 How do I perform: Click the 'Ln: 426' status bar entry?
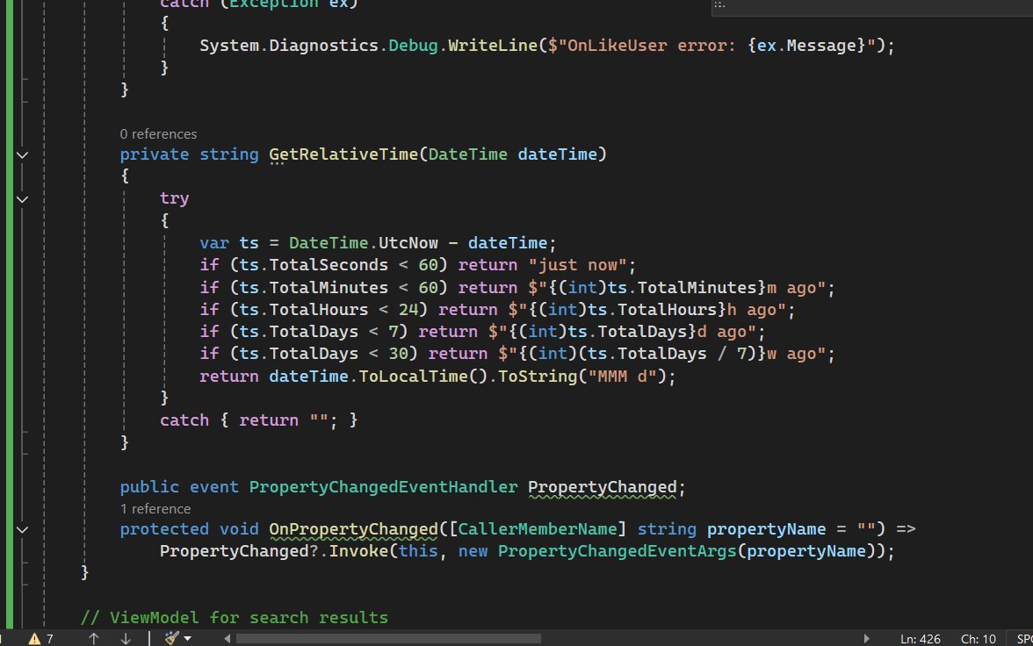point(921,639)
